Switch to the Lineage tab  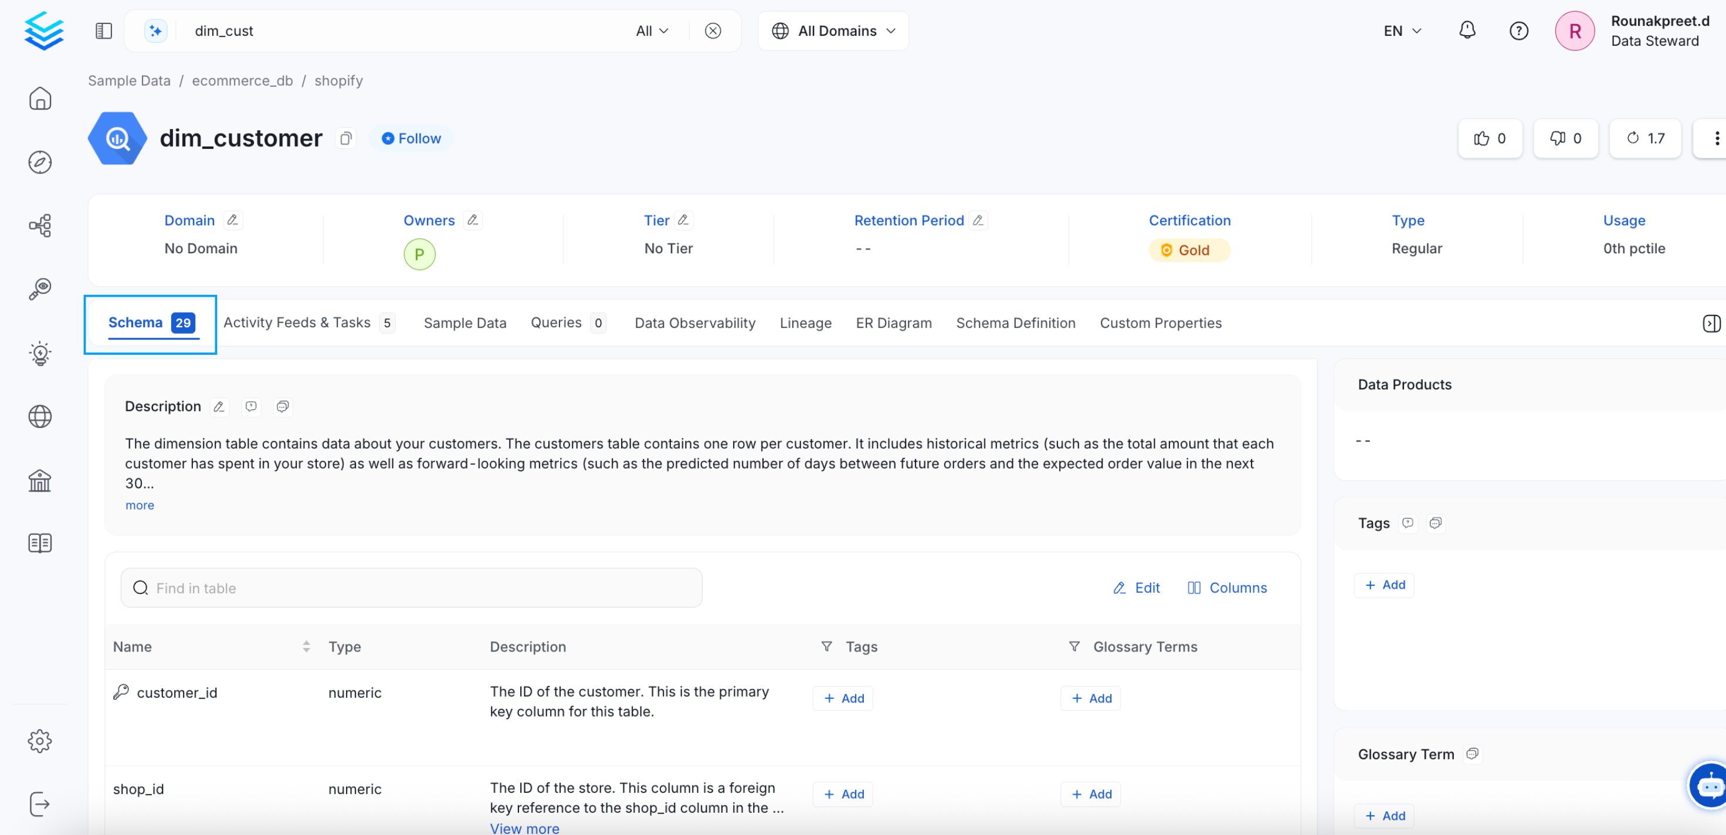[805, 323]
